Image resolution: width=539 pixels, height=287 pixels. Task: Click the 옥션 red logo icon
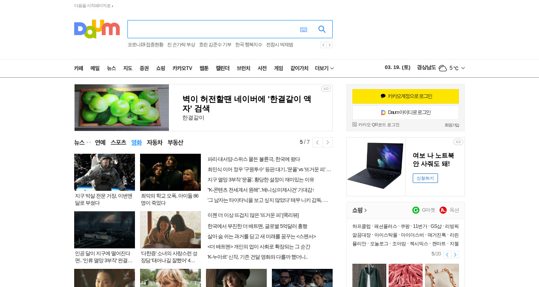point(443,210)
